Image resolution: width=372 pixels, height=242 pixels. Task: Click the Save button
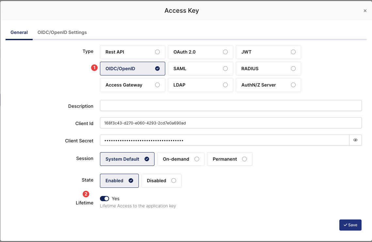350,225
